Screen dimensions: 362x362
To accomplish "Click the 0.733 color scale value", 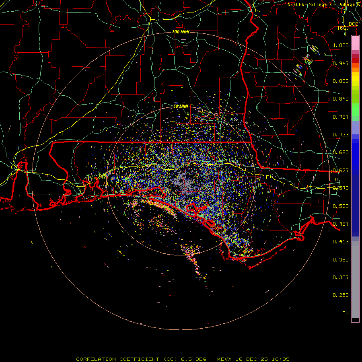I will [341, 135].
